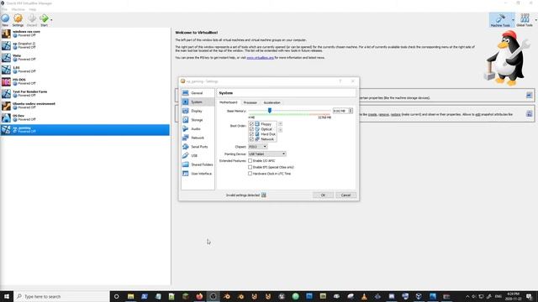Click invalid settings warning icon
The image size is (538, 302).
(263, 195)
